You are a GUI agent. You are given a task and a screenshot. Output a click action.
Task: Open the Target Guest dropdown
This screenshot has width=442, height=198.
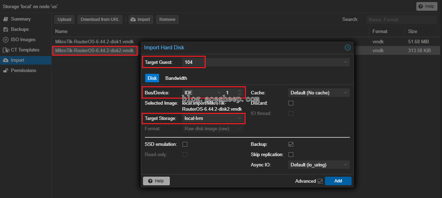coord(345,62)
